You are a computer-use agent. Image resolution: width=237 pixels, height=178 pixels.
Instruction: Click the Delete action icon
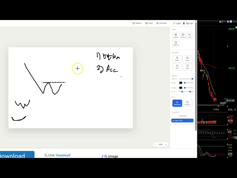point(177,59)
